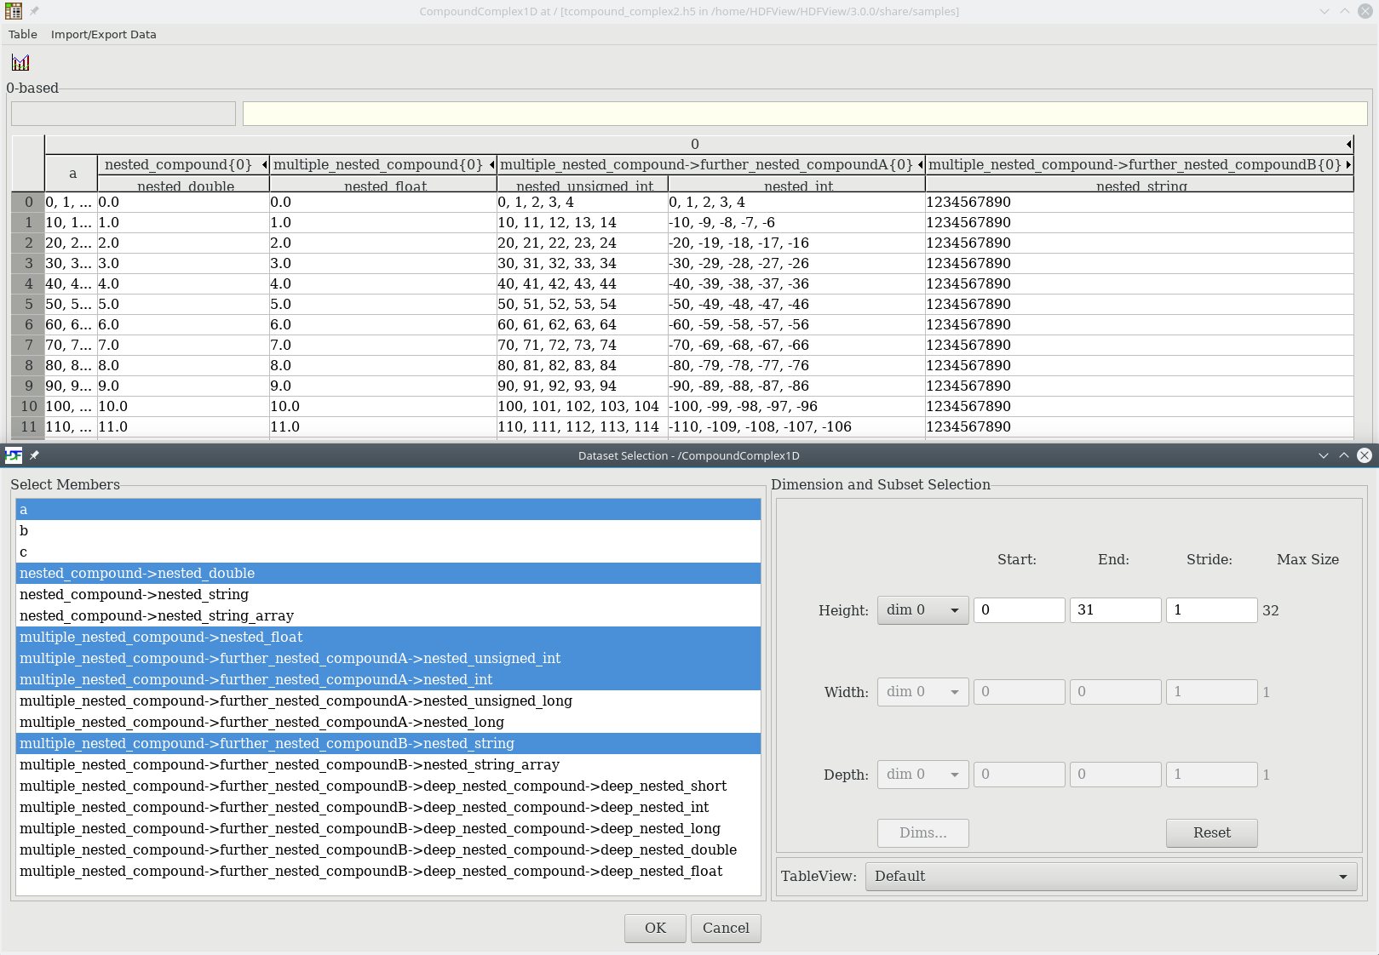Screen dimensions: 1379x955
Task: Click the nested_float cell 9.0 in row 9
Action: tap(383, 386)
